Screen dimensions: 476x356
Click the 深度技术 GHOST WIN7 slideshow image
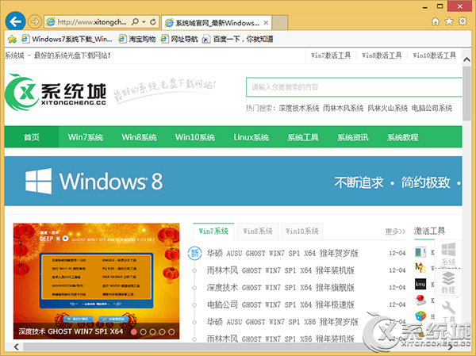click(x=96, y=281)
